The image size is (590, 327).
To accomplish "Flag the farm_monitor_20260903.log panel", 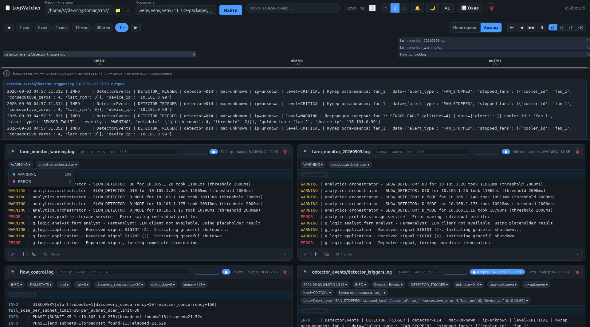I will (305, 152).
